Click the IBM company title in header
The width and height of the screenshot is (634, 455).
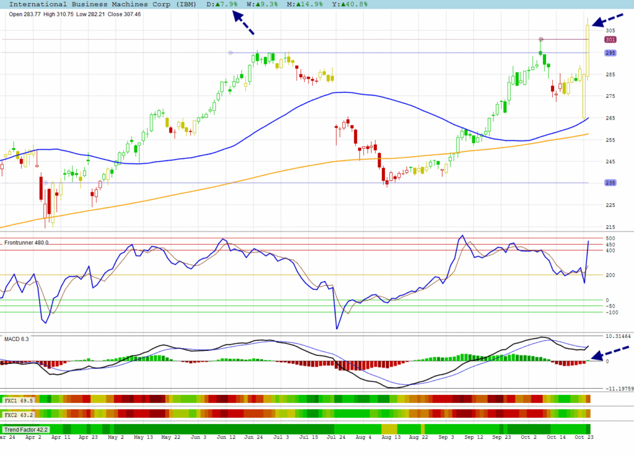[103, 4]
